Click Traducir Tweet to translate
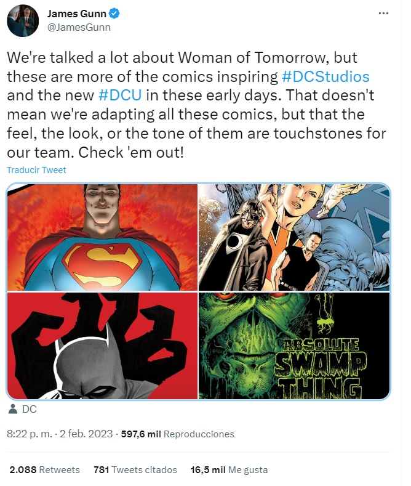Viewport: 411px width, 486px height. [x=36, y=170]
